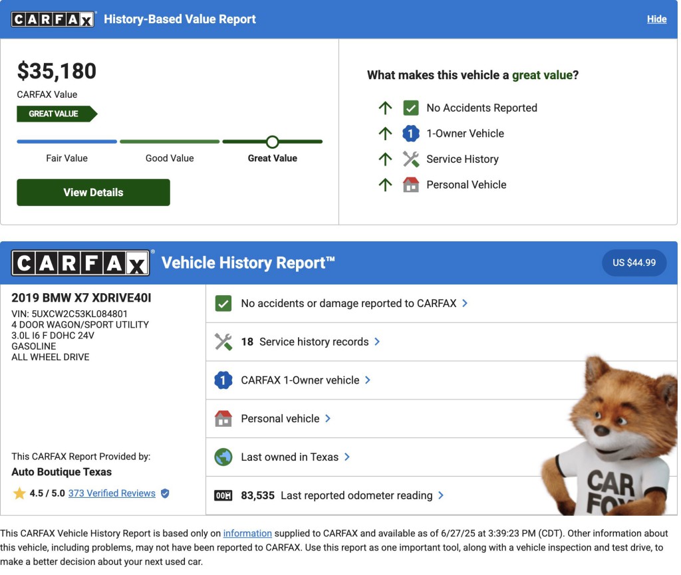Click the blue verified shield badge
The height and width of the screenshot is (575, 681).
pos(165,493)
